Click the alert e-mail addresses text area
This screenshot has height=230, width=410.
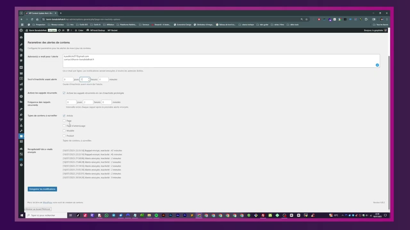coord(221,61)
